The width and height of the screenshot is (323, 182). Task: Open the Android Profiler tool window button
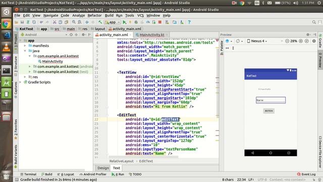pos(93,174)
